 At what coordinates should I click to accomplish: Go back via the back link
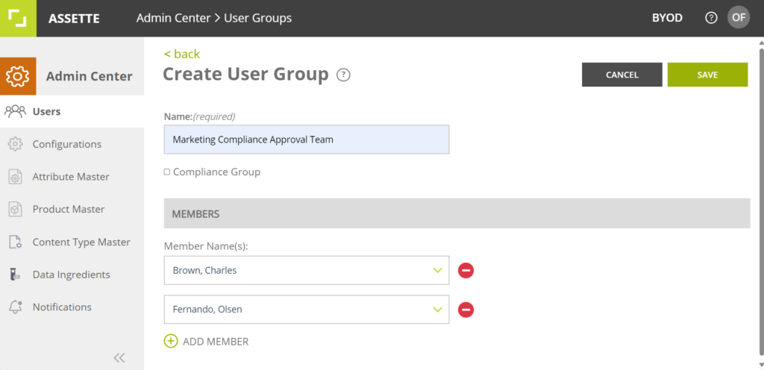pos(182,54)
